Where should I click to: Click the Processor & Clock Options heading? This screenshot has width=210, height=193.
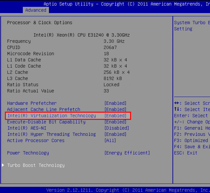tap(40, 23)
